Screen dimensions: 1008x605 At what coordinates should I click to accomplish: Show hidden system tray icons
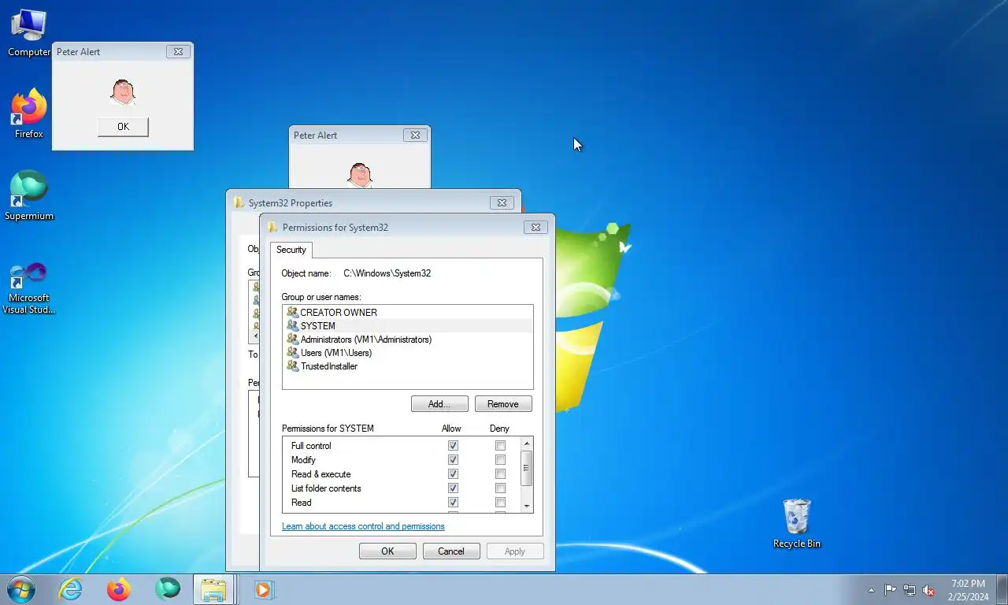pyautogui.click(x=871, y=590)
